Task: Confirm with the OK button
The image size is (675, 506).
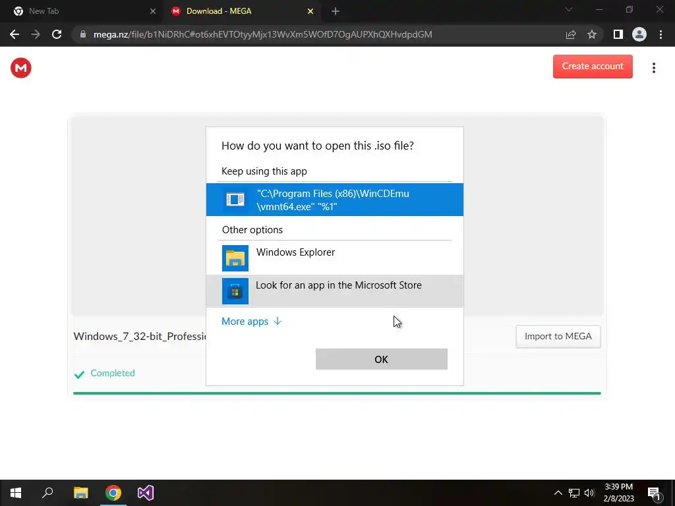Action: click(382, 359)
